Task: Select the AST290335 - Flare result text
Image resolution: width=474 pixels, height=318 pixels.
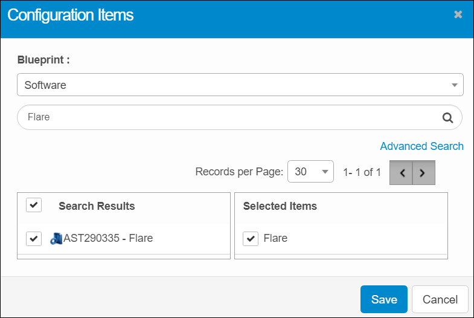Action: click(108, 238)
